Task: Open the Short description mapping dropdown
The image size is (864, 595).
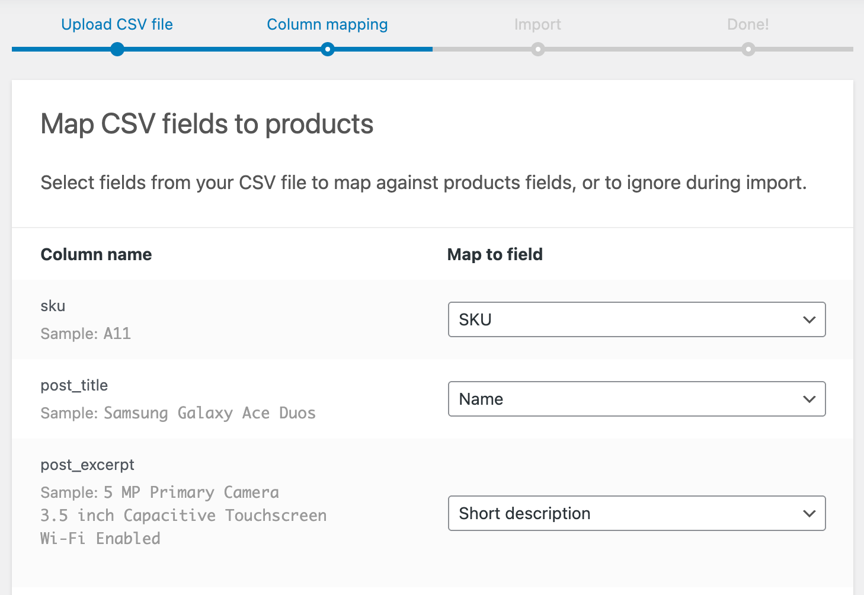Action: 636,513
